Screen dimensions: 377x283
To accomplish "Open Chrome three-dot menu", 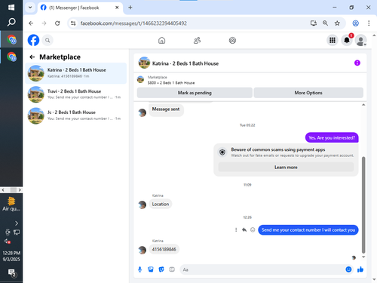I will click(x=369, y=23).
